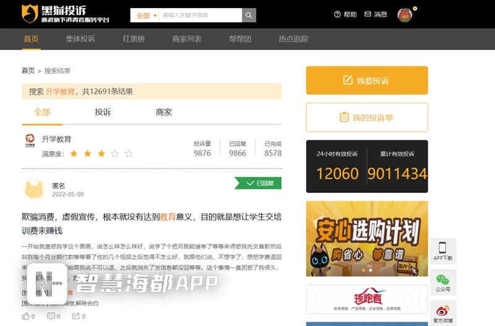Click the keyword search input field
This screenshot has width=495, height=326.
(x=200, y=15)
